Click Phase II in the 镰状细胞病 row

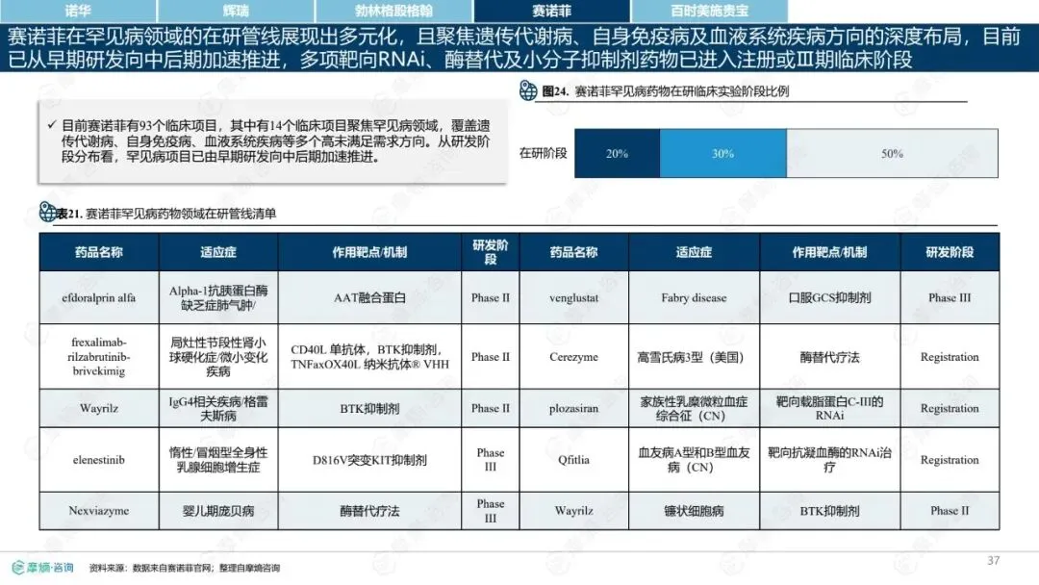950,511
